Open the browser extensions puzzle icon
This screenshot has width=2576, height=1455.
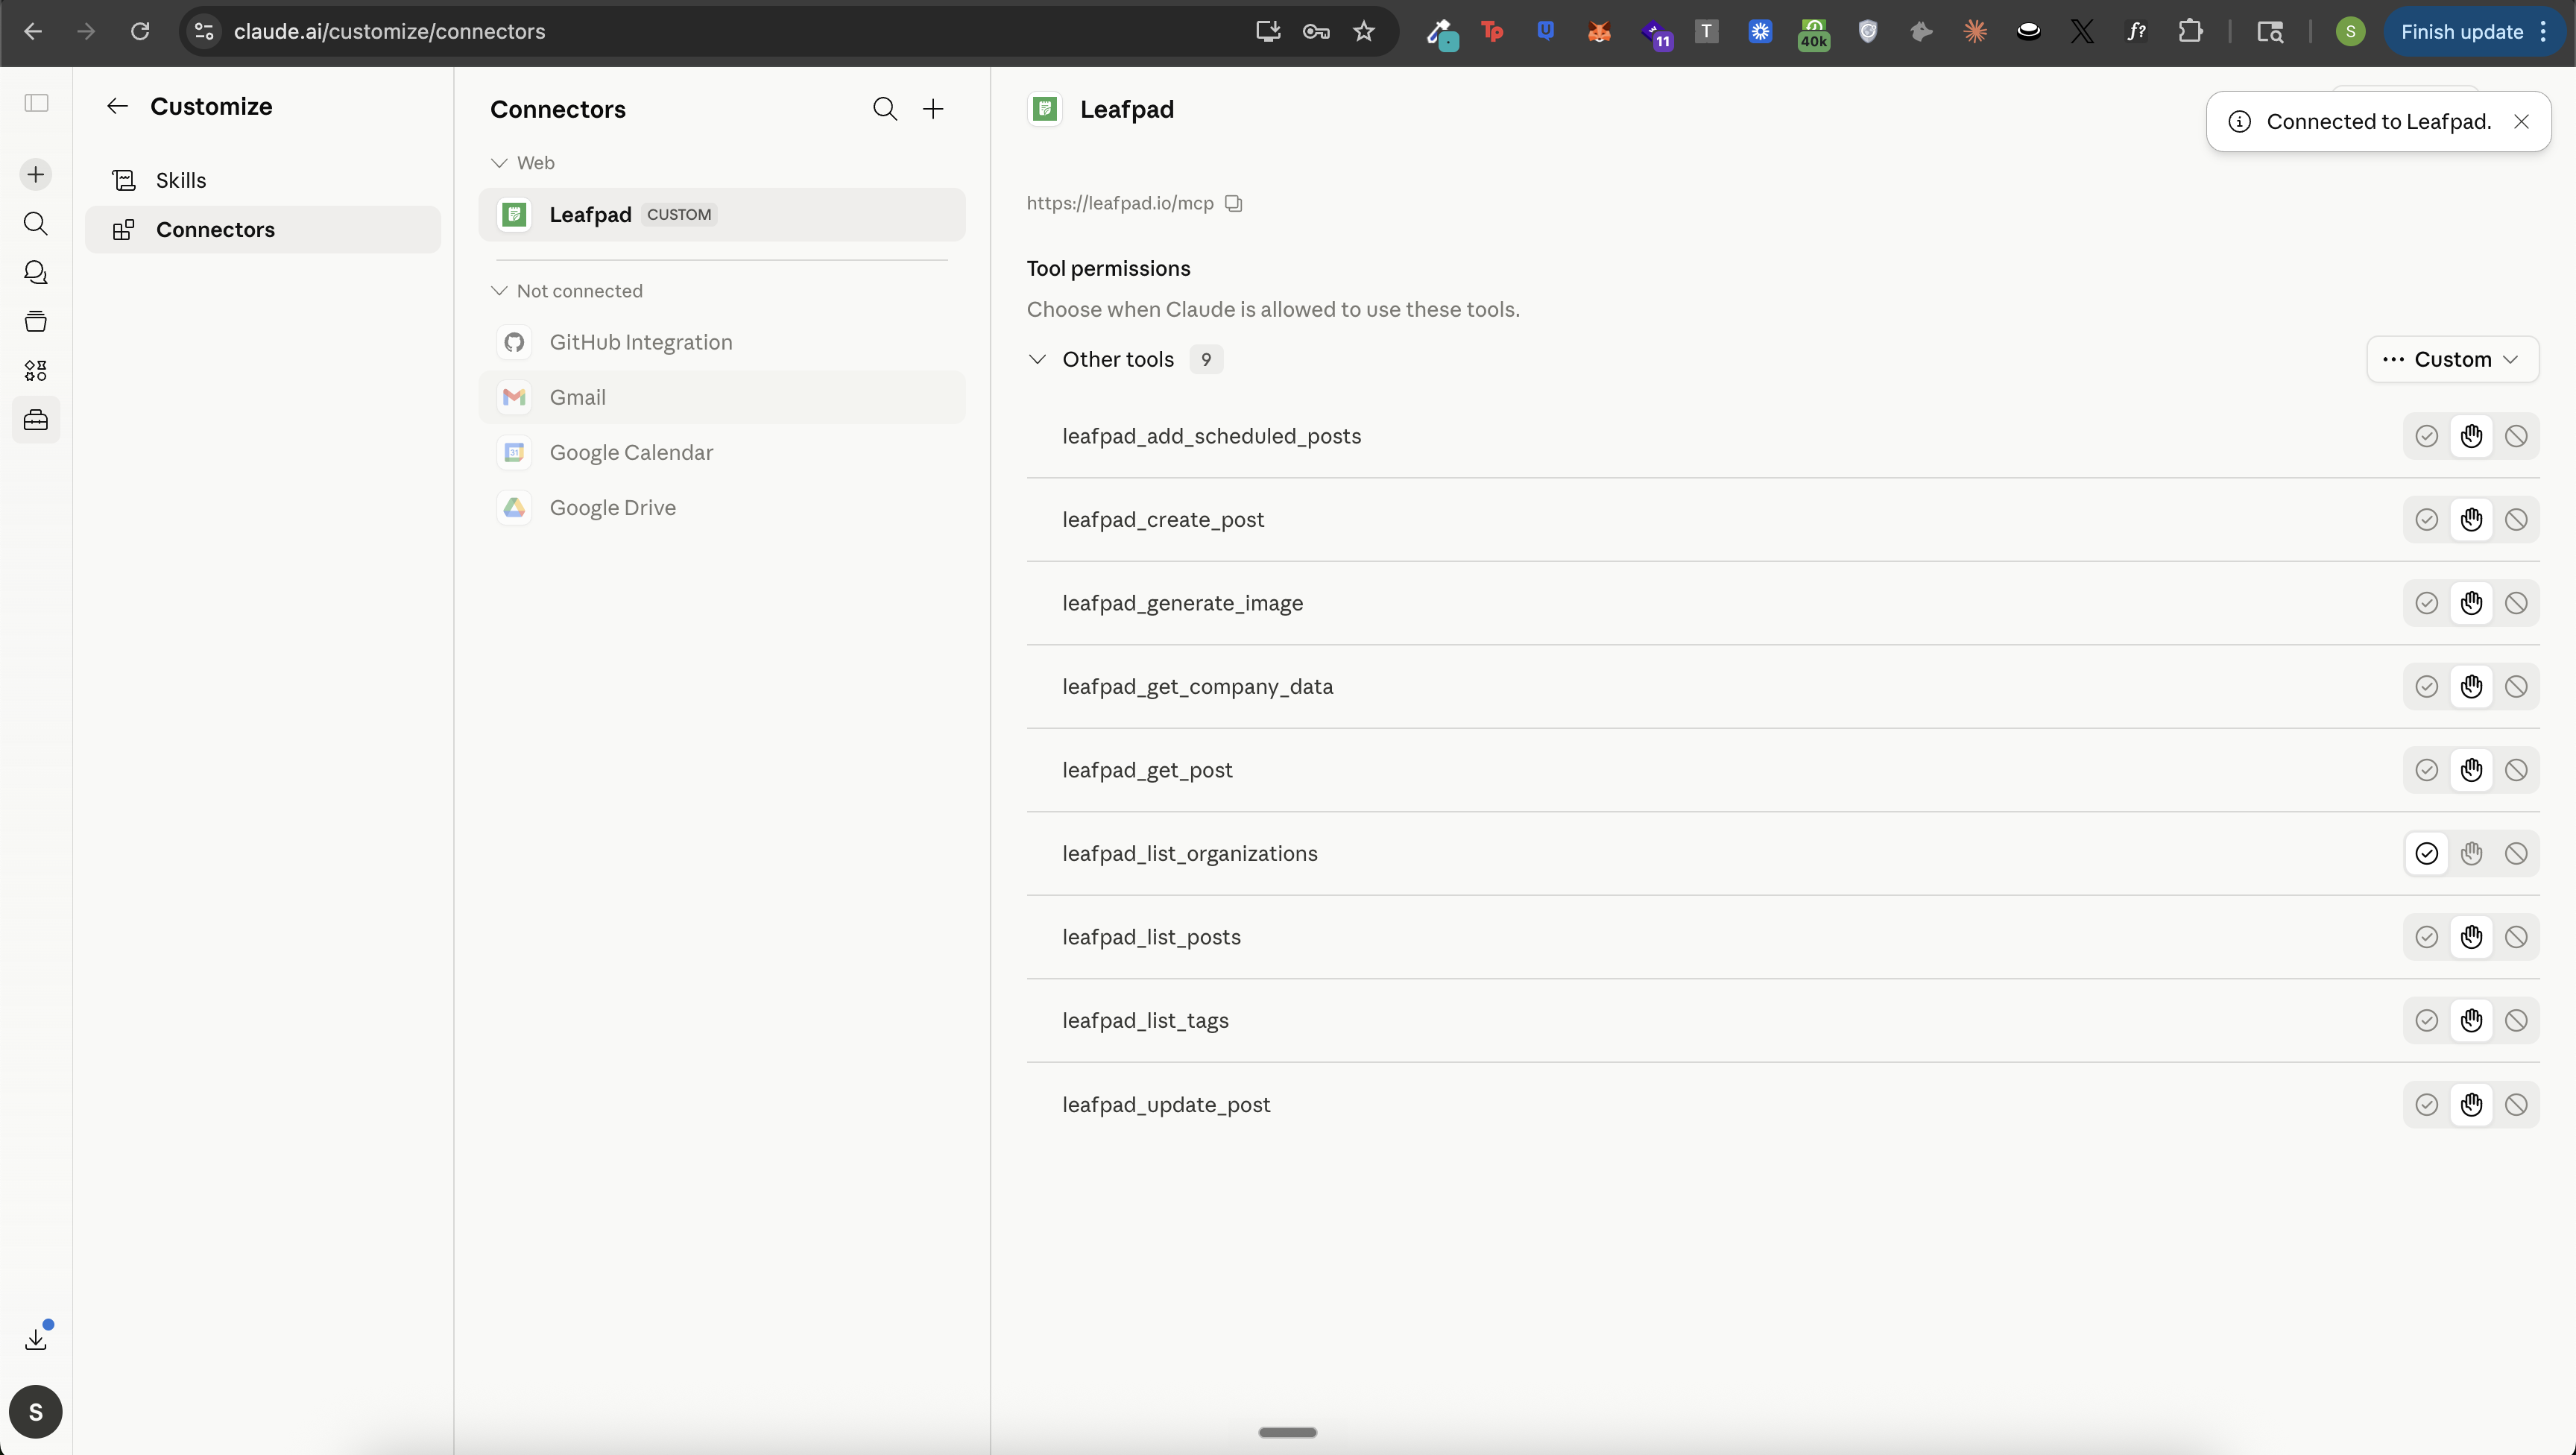[2191, 31]
